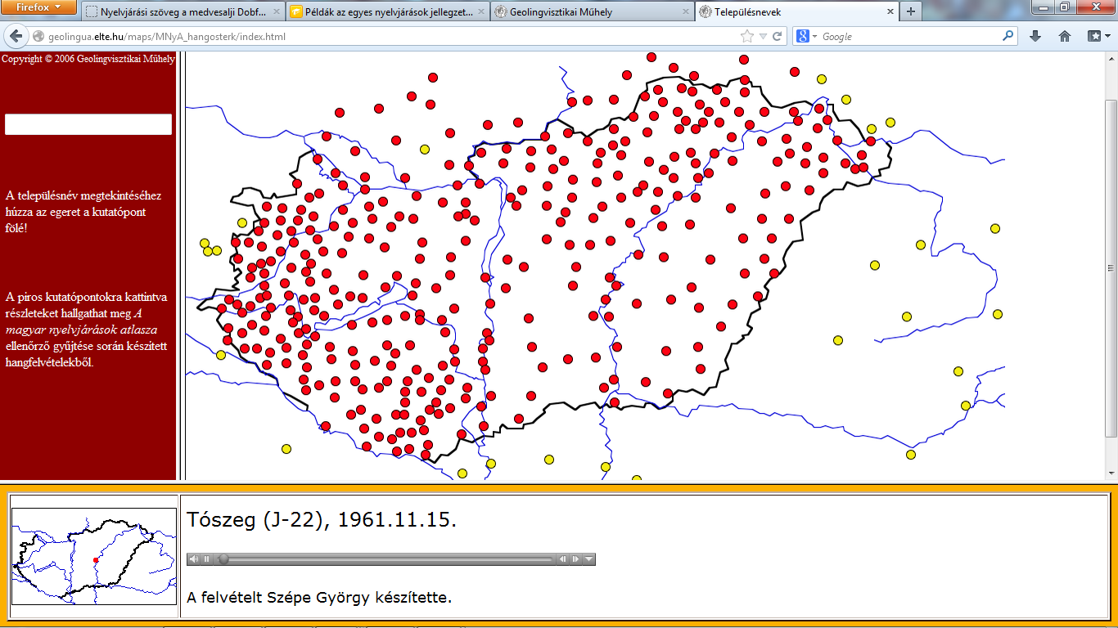Step forward in the audio player
The image size is (1118, 628).
click(576, 559)
